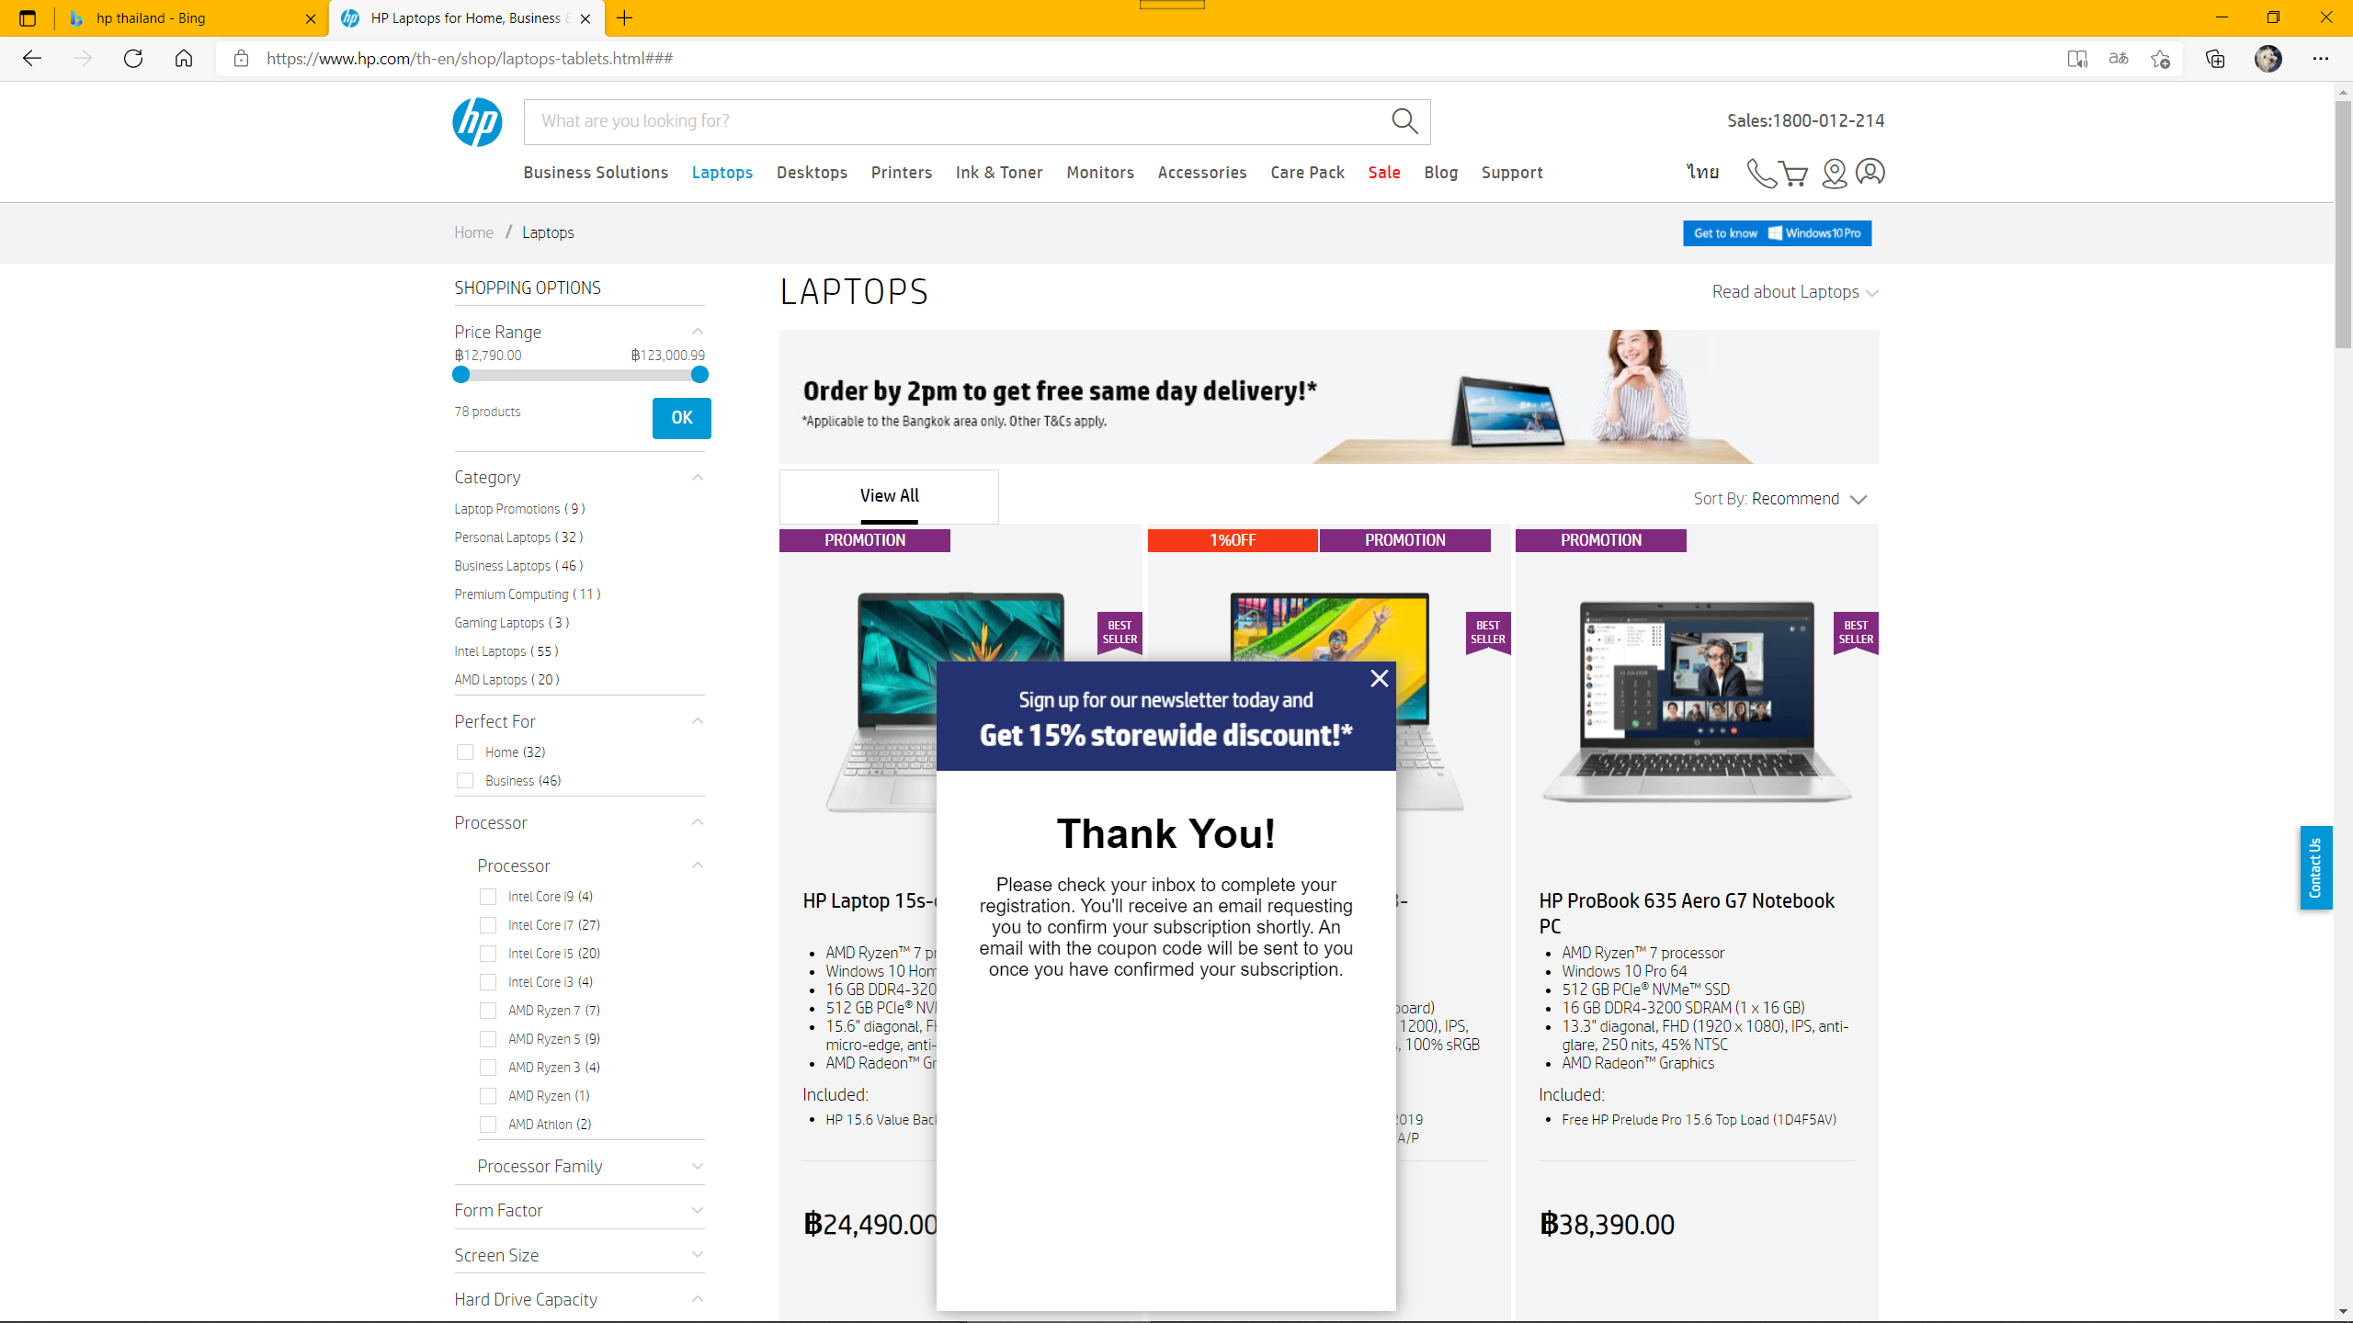This screenshot has width=2353, height=1323.
Task: Tick the Intel Core i9 checkbox
Action: click(x=488, y=897)
